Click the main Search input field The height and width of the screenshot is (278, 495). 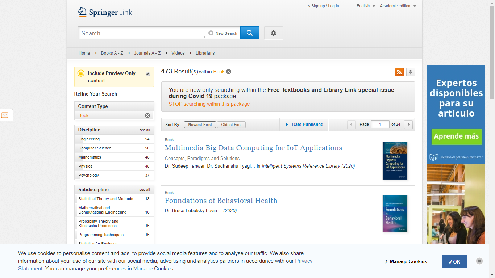coord(141,33)
